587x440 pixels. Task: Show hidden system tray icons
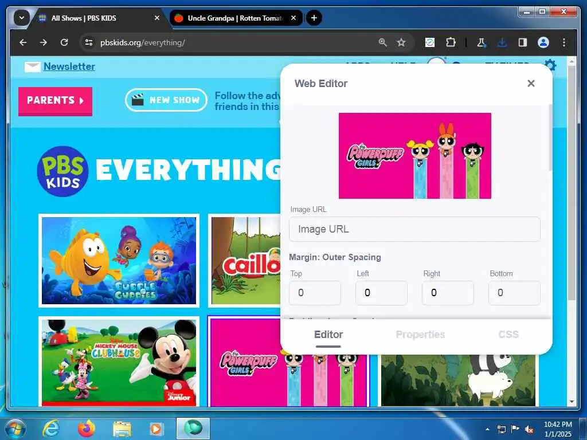tap(487, 429)
